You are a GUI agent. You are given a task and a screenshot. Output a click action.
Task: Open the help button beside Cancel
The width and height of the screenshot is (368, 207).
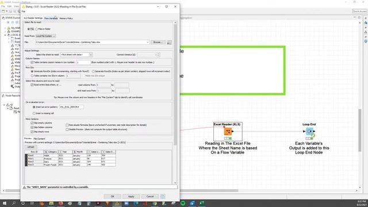click(x=163, y=196)
